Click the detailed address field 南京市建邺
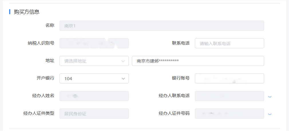The image size is (289, 131). coord(198,61)
